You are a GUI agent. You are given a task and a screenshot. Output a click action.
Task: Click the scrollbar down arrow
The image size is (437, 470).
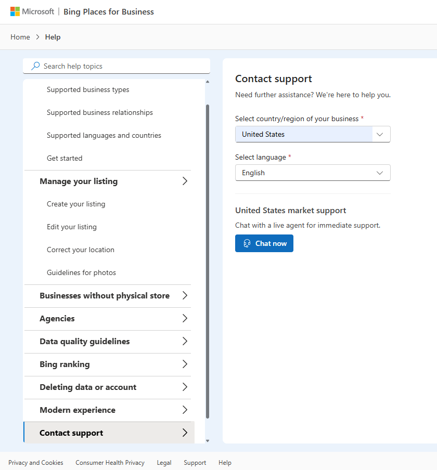(x=207, y=440)
